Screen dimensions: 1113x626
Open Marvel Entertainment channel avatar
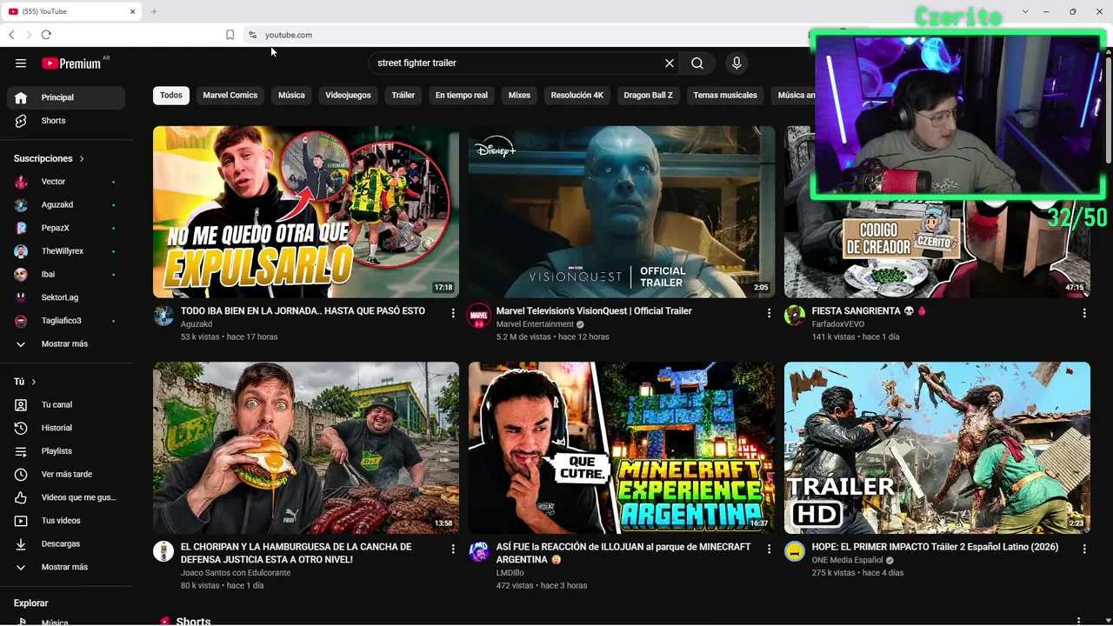click(479, 316)
